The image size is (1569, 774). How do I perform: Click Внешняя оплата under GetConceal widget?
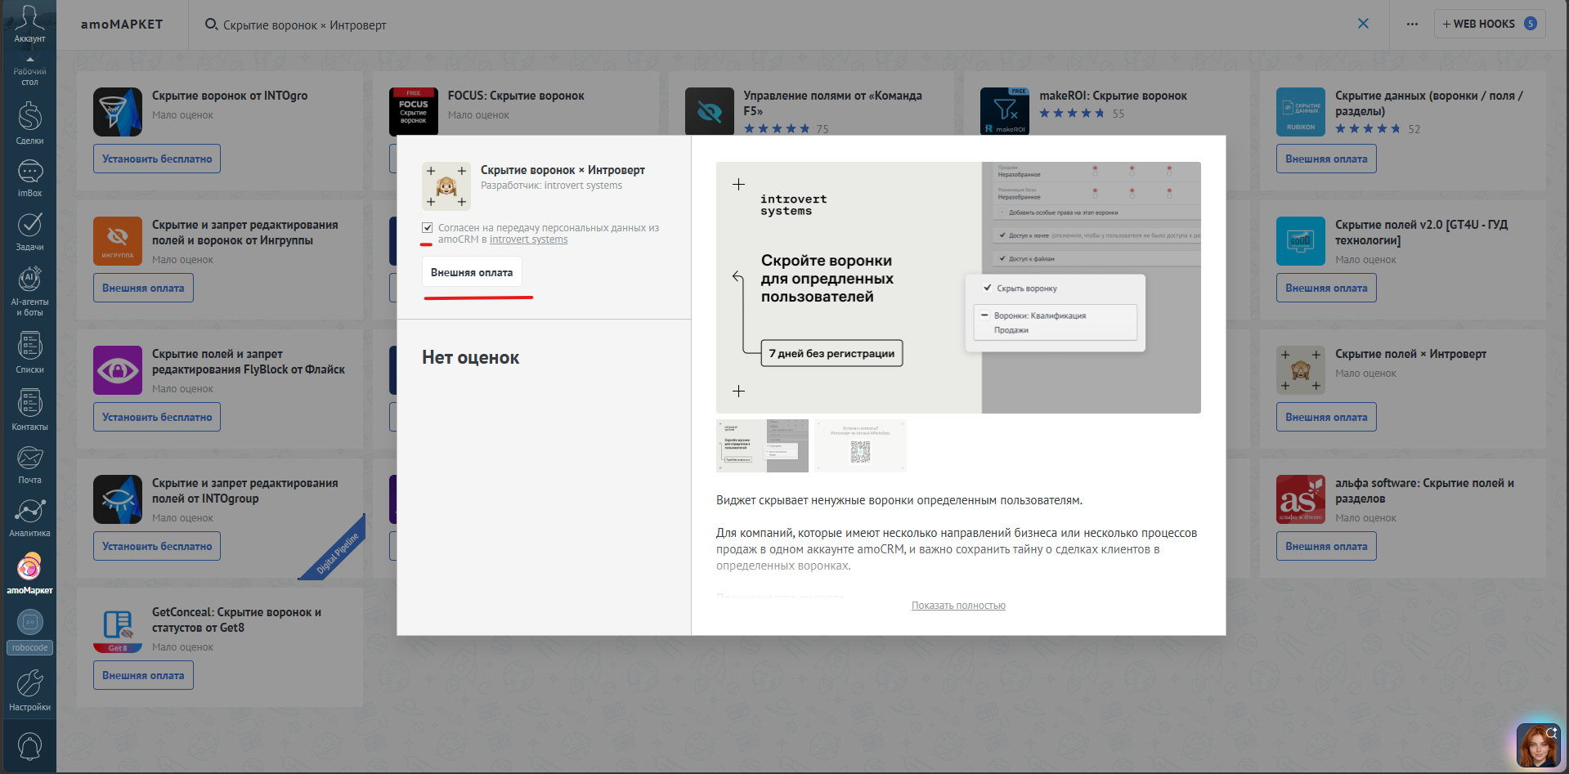(x=143, y=675)
